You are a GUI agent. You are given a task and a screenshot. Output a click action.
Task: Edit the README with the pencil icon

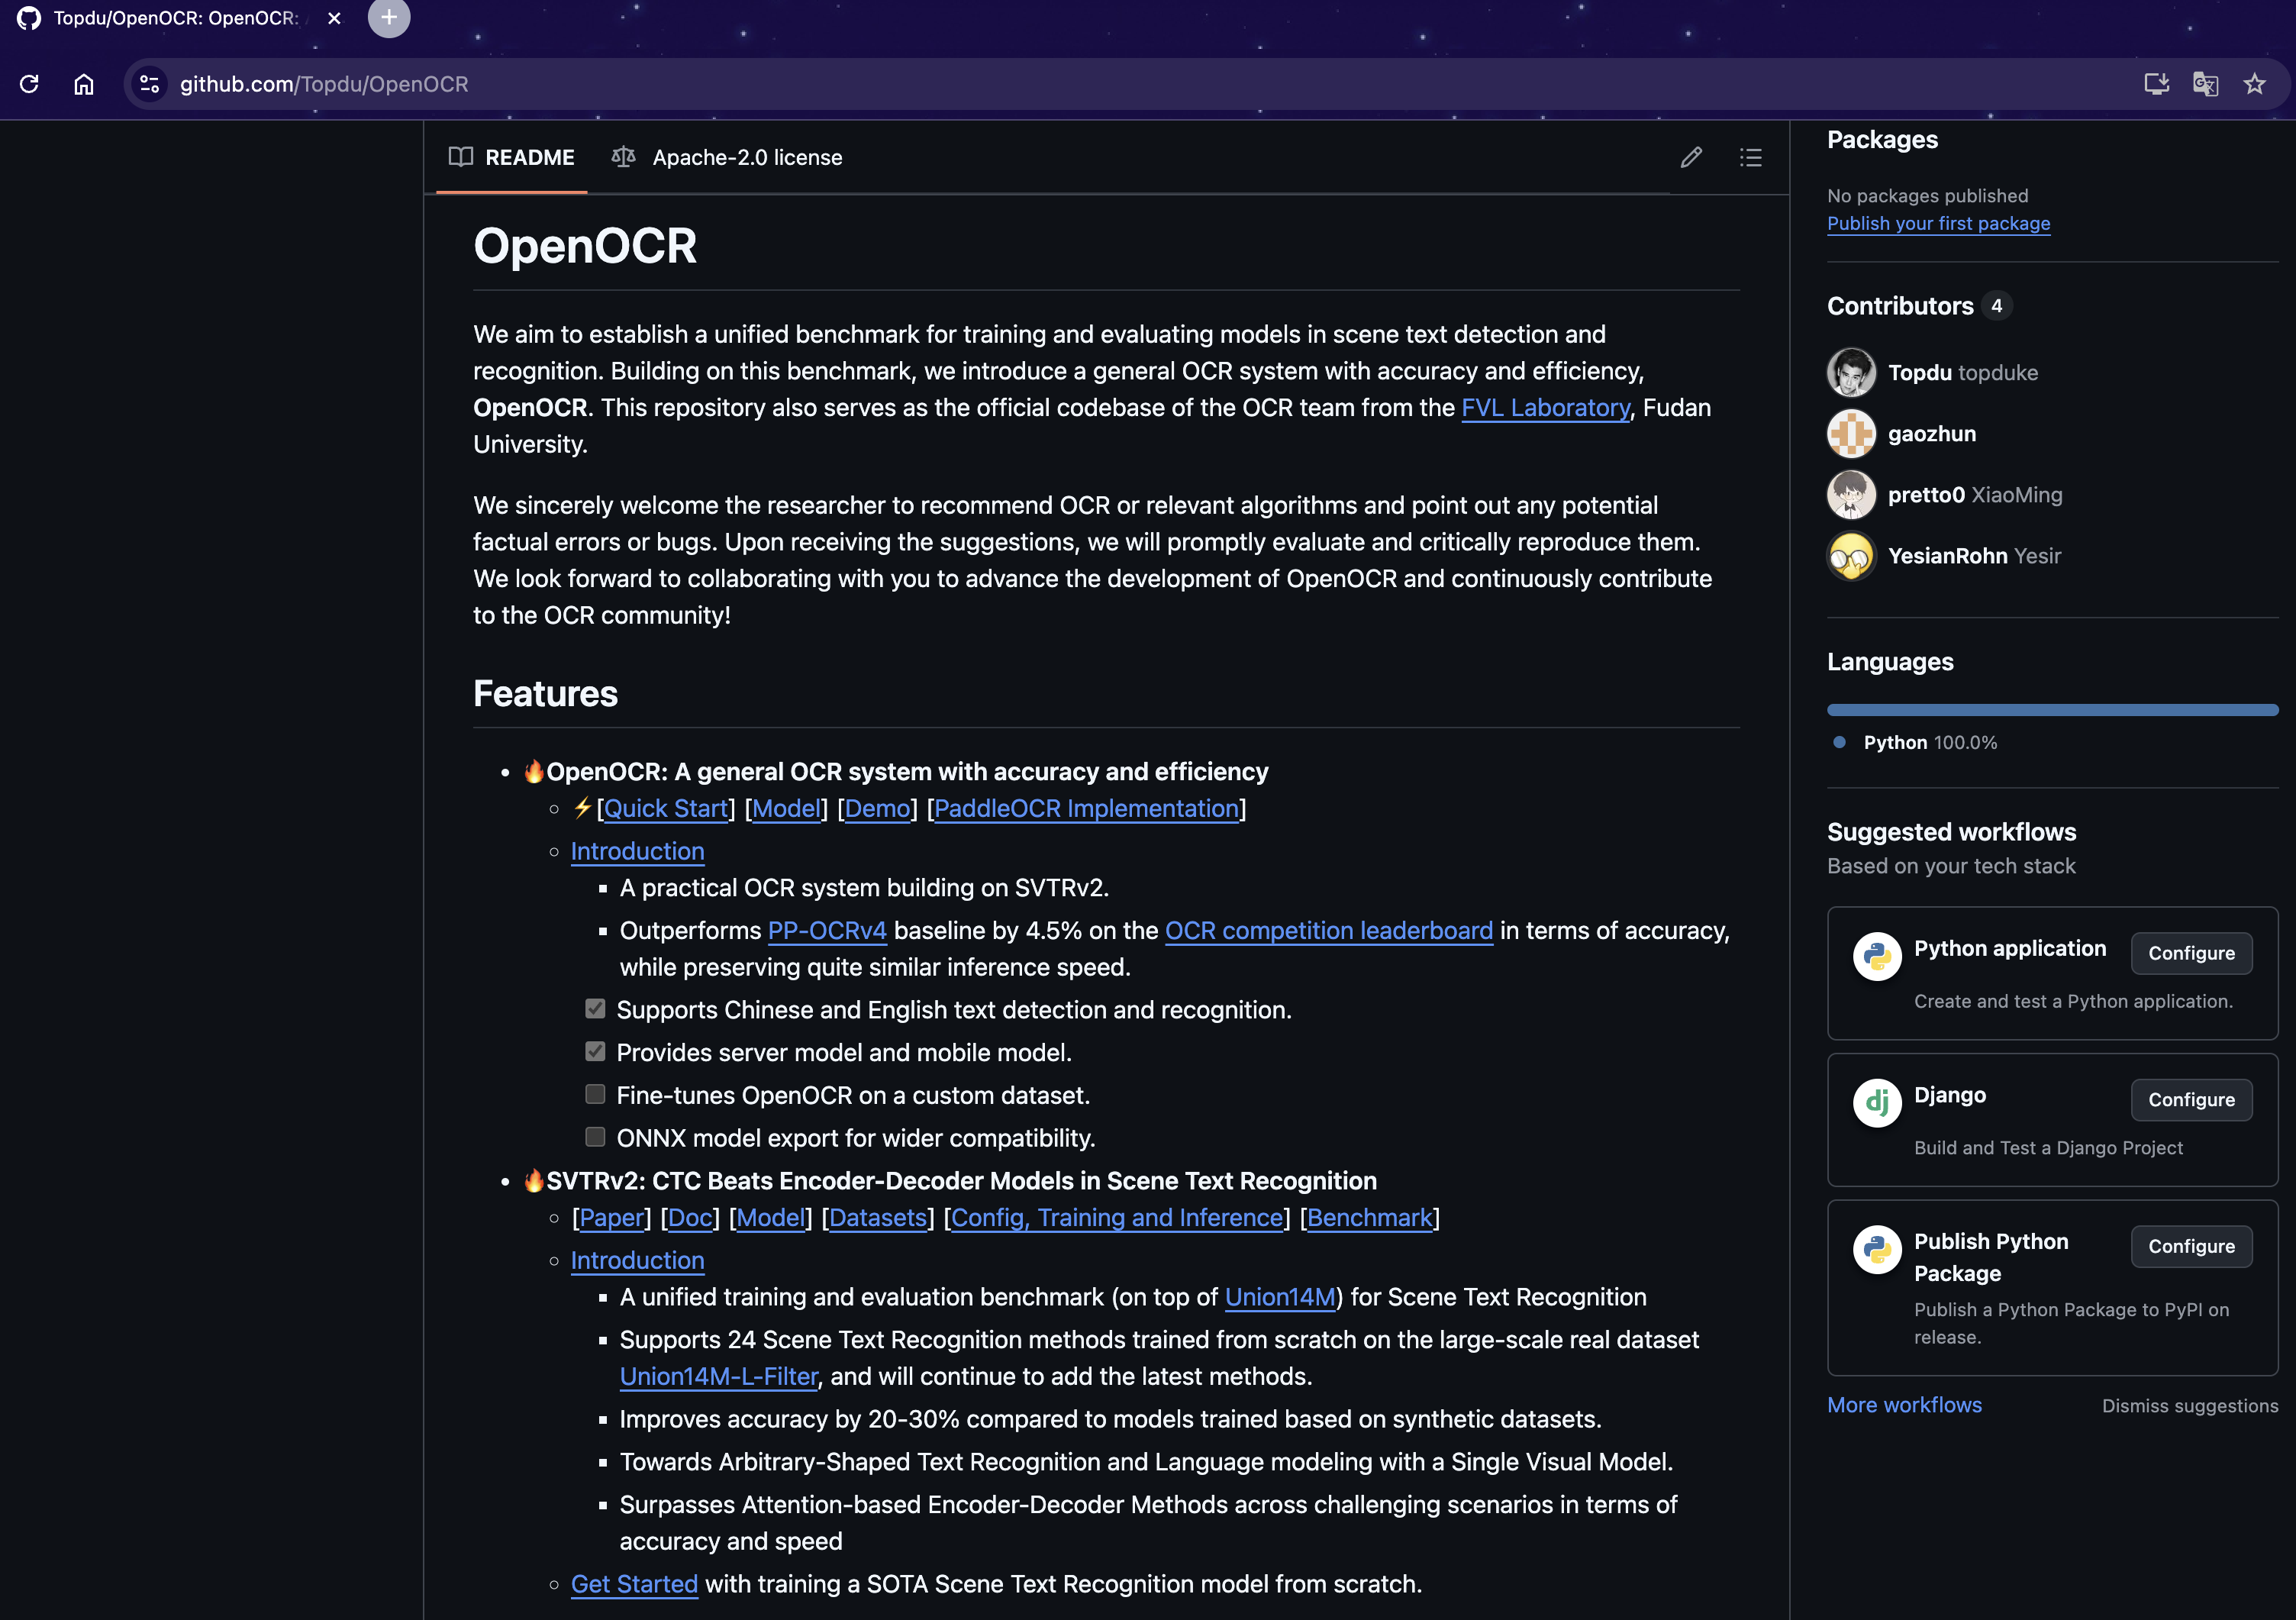pyautogui.click(x=1691, y=157)
